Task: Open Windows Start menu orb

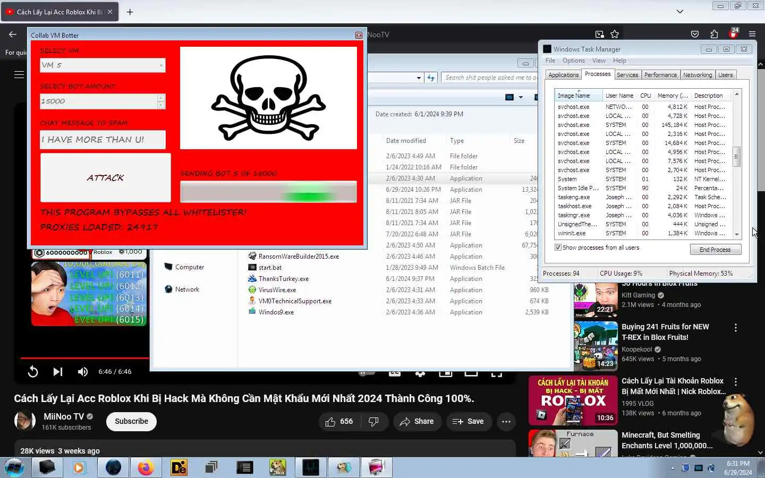Action: 14,467
